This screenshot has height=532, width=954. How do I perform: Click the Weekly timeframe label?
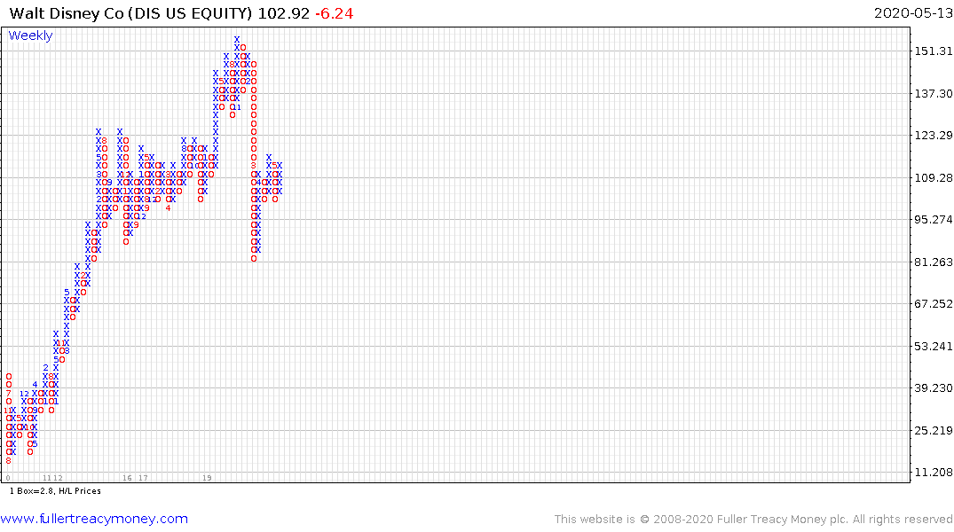pyautogui.click(x=30, y=35)
